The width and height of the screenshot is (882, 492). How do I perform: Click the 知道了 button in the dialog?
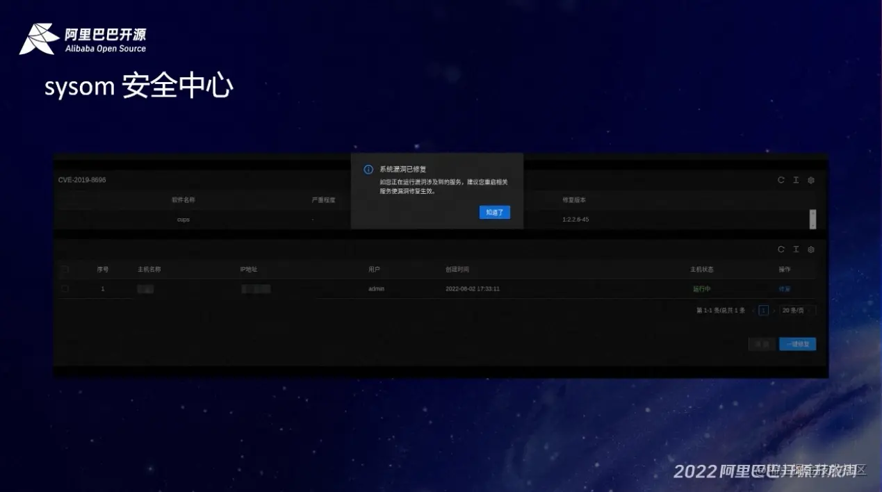[x=495, y=212]
